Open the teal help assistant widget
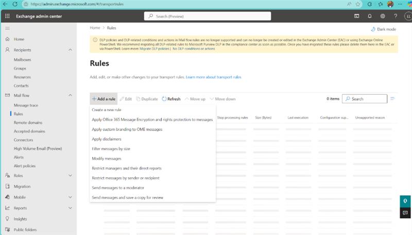The height and width of the screenshot is (235, 412). tap(405, 201)
